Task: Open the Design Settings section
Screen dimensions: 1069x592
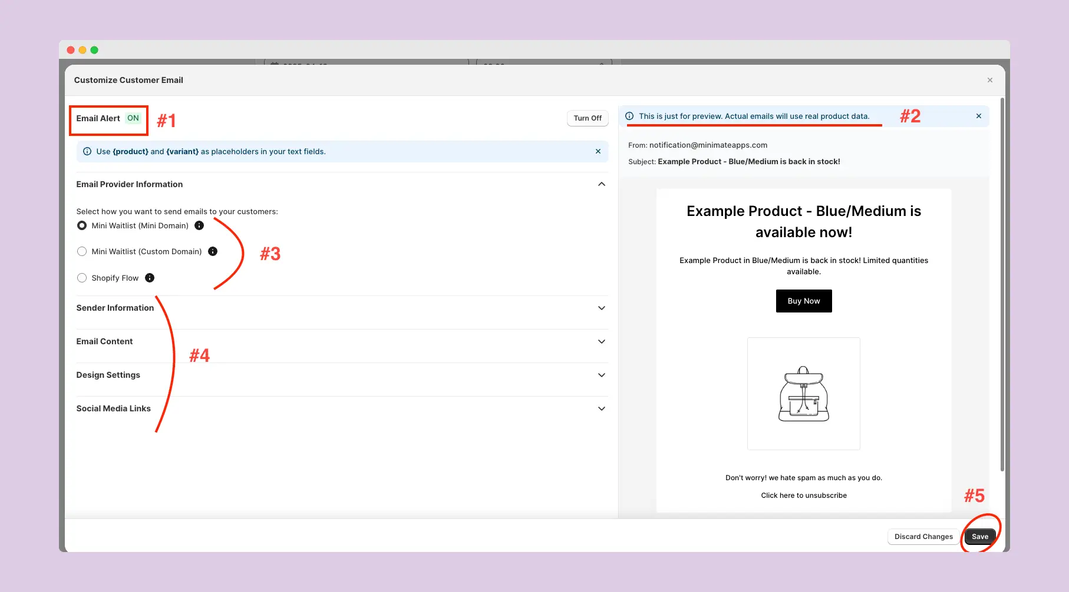Action: [601, 375]
